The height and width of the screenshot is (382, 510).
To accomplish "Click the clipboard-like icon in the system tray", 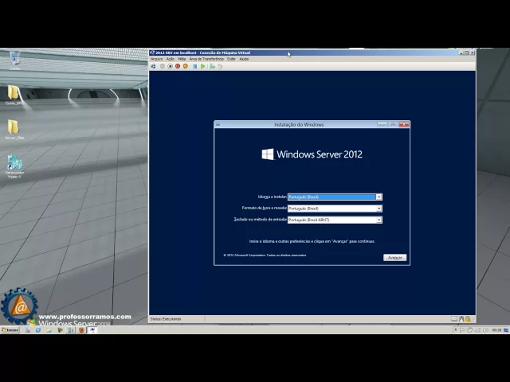I will [x=469, y=330].
